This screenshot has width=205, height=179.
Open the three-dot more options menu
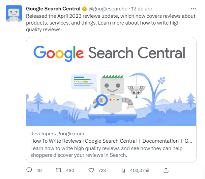[x=193, y=9]
